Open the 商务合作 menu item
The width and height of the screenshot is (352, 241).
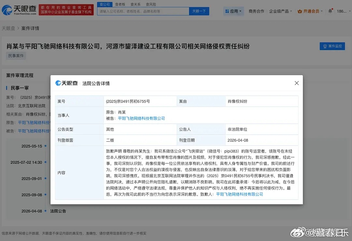pos(256,11)
